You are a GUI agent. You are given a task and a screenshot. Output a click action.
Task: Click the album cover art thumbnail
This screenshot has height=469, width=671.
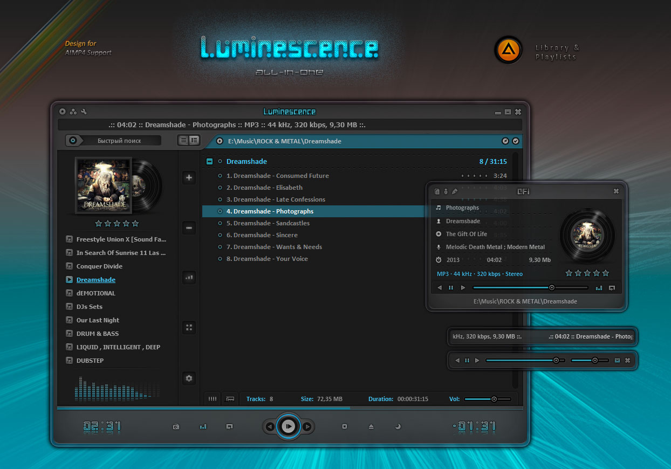[x=104, y=184]
